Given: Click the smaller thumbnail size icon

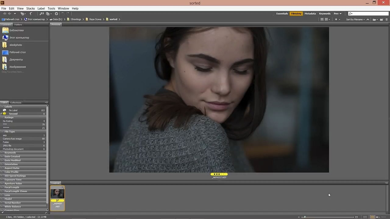Looking at the screenshot, I should point(299,217).
